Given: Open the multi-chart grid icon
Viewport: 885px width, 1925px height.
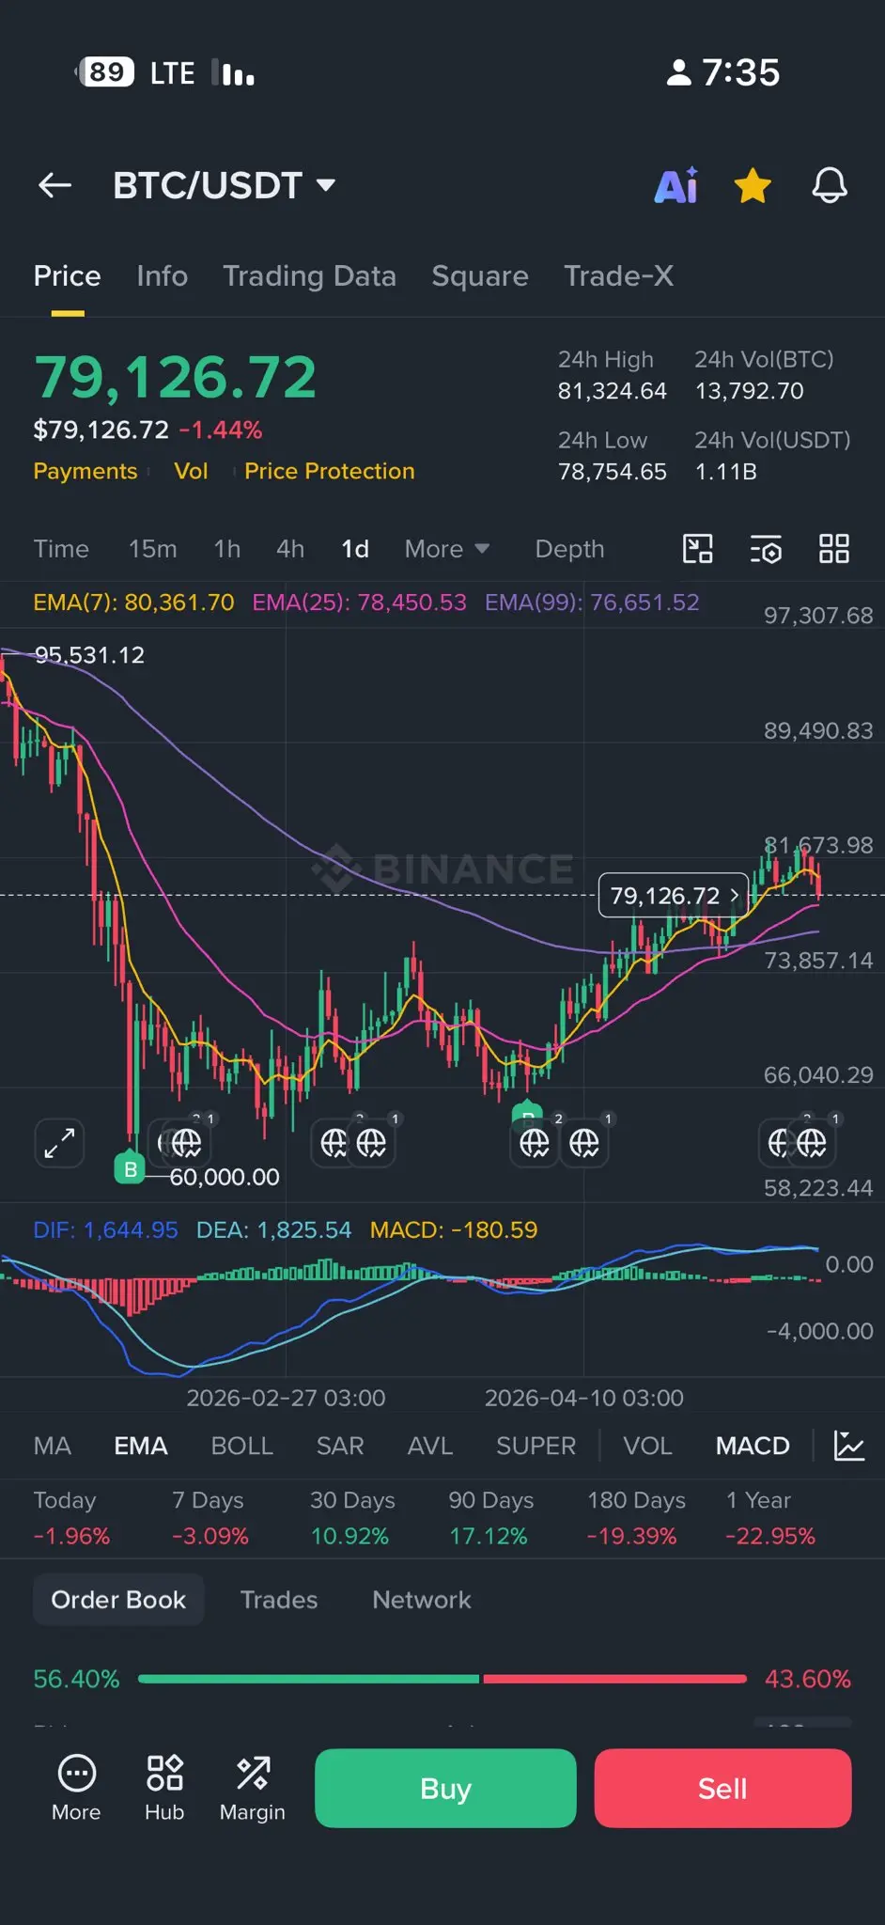Looking at the screenshot, I should pyautogui.click(x=833, y=549).
